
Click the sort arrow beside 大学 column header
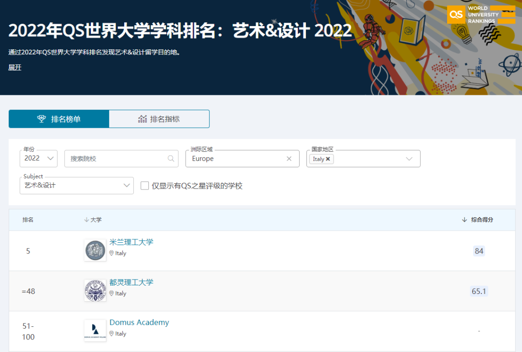pyautogui.click(x=86, y=220)
